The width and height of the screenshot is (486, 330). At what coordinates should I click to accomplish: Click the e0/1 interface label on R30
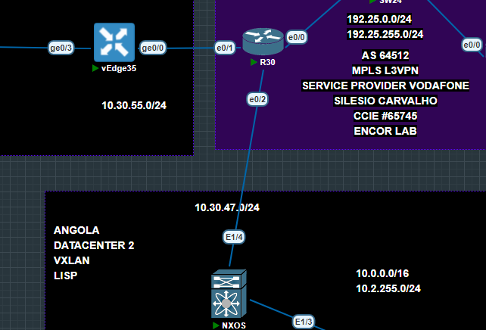point(225,48)
